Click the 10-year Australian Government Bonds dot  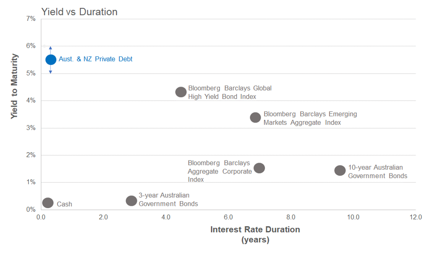coord(340,170)
